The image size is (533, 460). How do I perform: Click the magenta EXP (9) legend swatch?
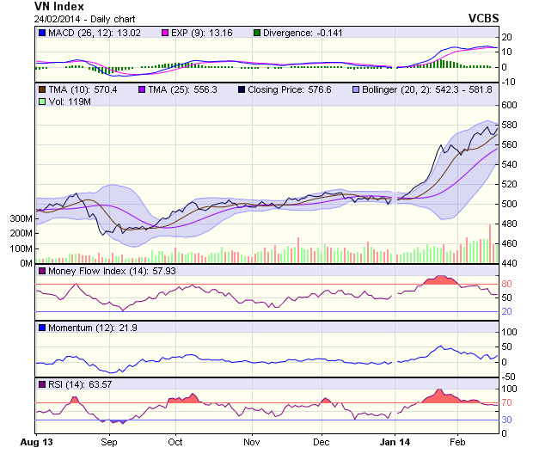point(165,33)
